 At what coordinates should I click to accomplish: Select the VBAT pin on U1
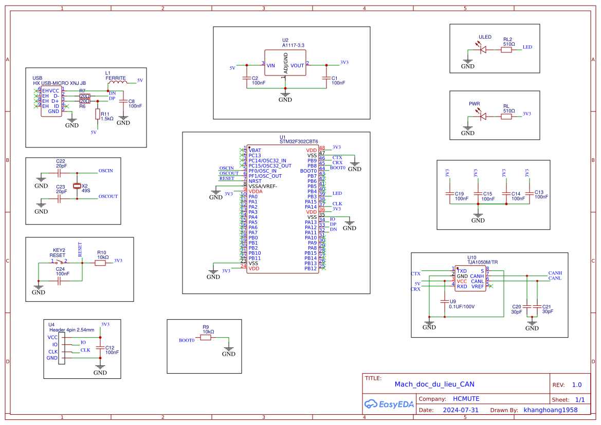tap(252, 150)
